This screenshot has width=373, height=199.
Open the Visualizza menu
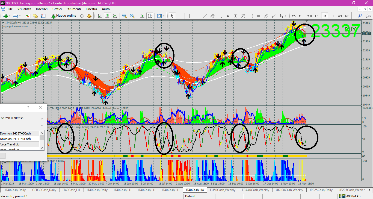point(24,9)
